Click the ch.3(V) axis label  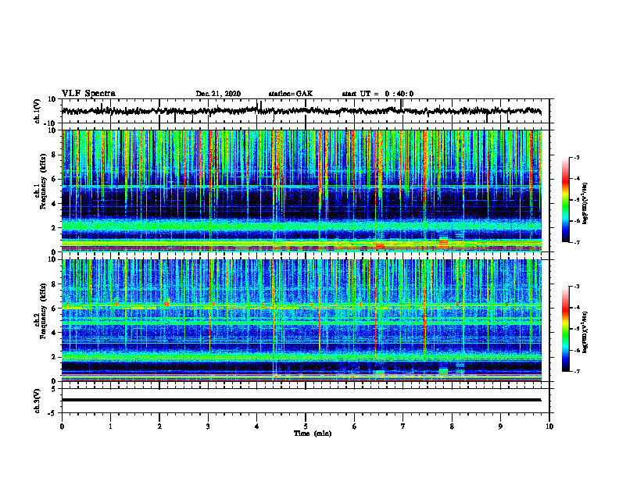pos(38,401)
